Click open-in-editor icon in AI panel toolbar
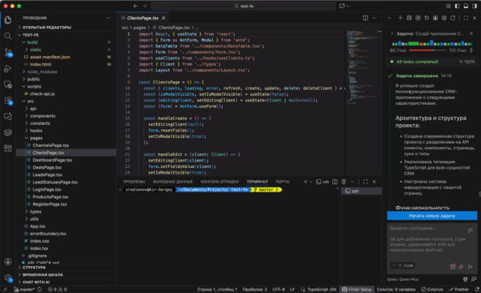 click(x=453, y=18)
